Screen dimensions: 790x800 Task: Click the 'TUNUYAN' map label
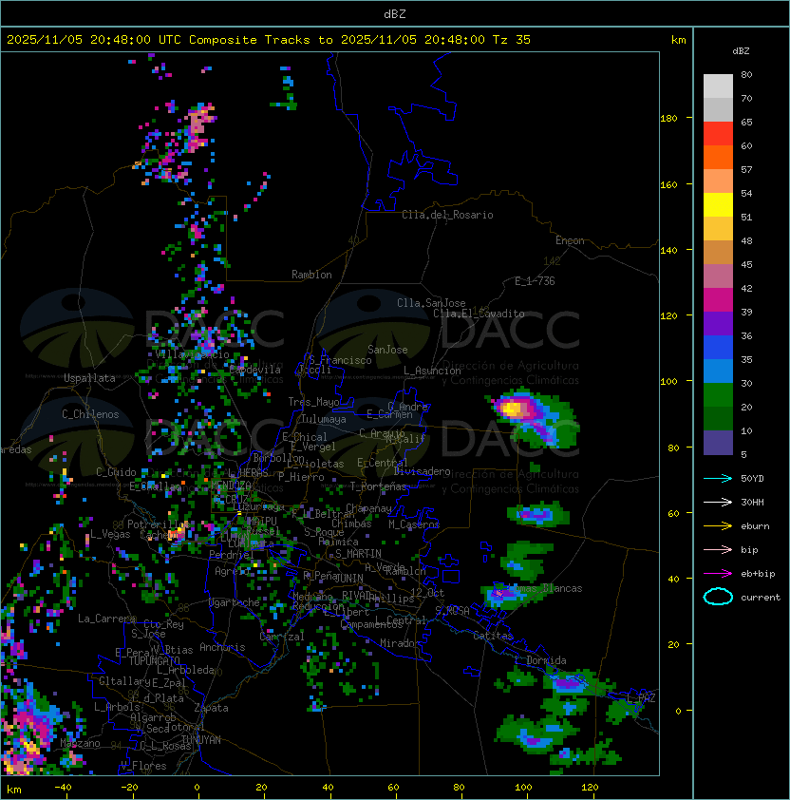point(201,740)
